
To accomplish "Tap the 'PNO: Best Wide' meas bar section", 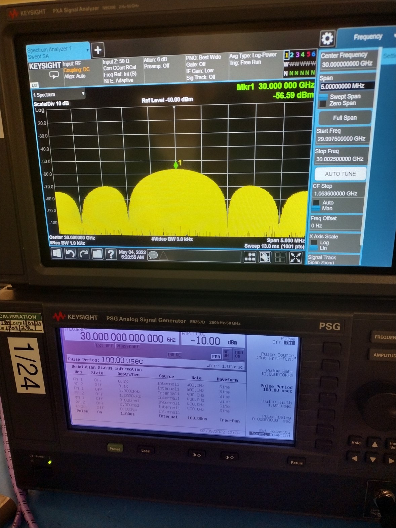I will pyautogui.click(x=206, y=67).
